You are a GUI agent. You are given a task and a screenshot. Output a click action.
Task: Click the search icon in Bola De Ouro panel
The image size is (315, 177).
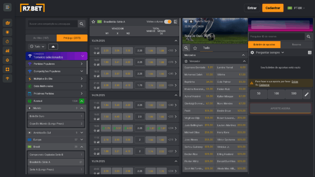(x=186, y=48)
